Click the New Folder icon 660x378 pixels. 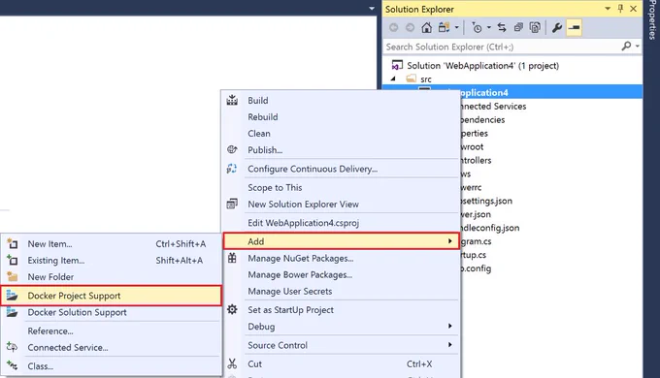[13, 276]
